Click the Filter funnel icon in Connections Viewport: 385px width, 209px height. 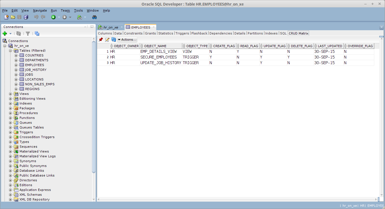click(28, 34)
